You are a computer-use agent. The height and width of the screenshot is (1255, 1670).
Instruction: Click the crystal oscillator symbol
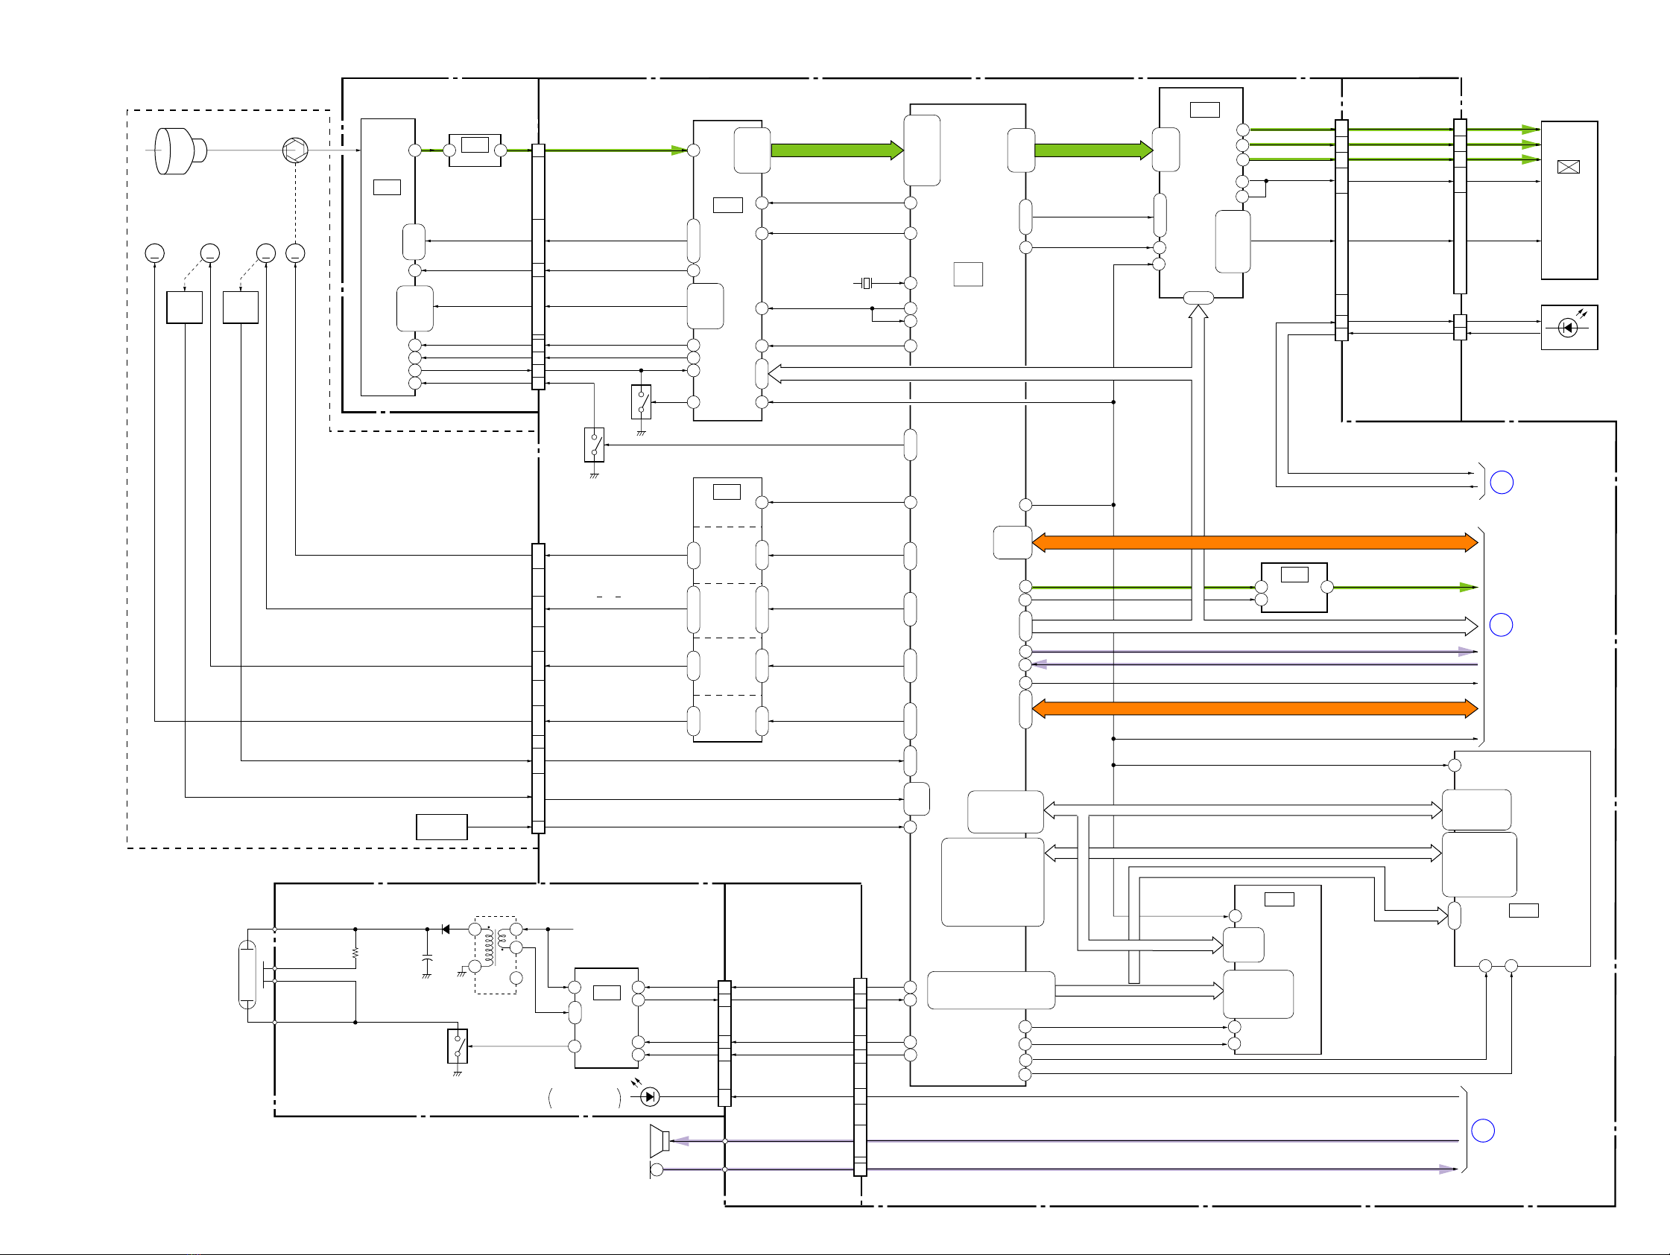point(867,283)
